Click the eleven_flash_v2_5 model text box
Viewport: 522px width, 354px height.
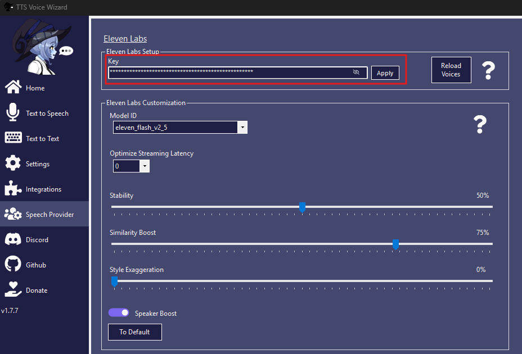(x=175, y=127)
